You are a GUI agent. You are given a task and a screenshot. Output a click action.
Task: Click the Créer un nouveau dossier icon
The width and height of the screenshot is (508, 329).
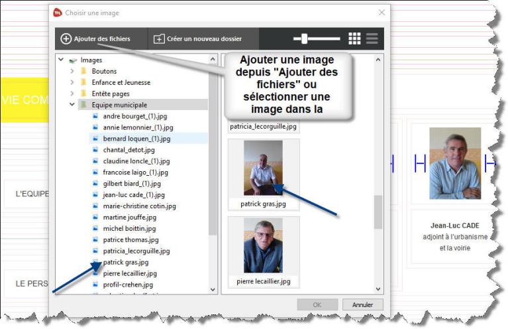coord(159,38)
